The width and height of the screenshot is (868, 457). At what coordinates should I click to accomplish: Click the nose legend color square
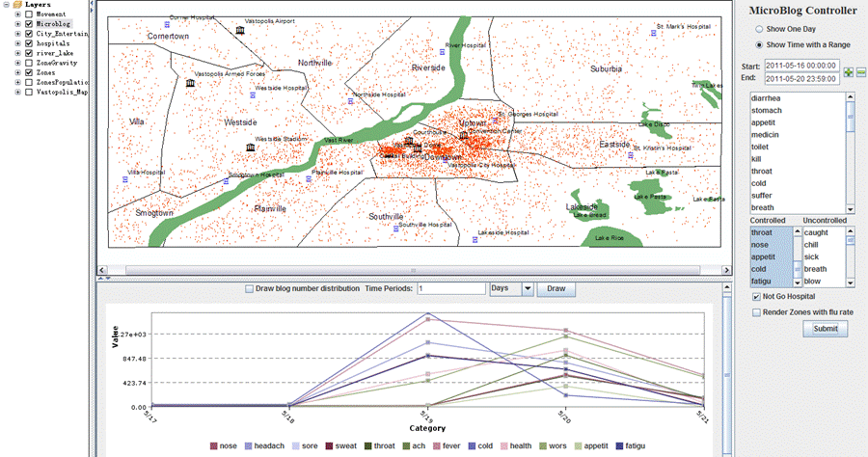214,446
